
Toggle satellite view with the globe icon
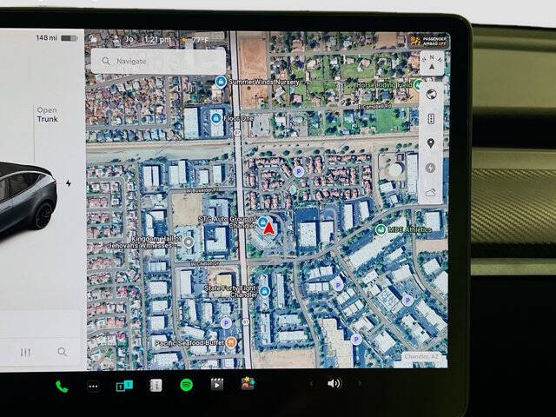(x=431, y=95)
